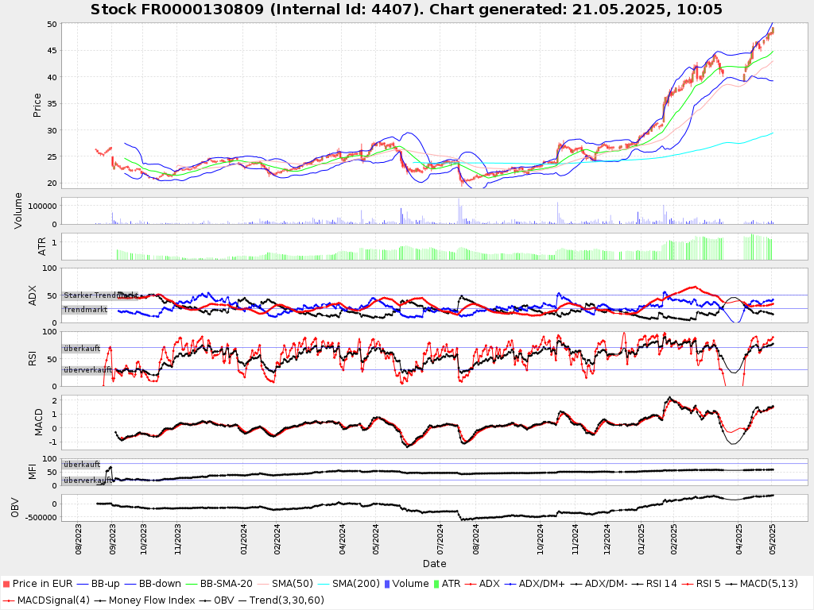814x610 pixels.
Task: Click the green ATR legend swatch
Action: point(436,584)
